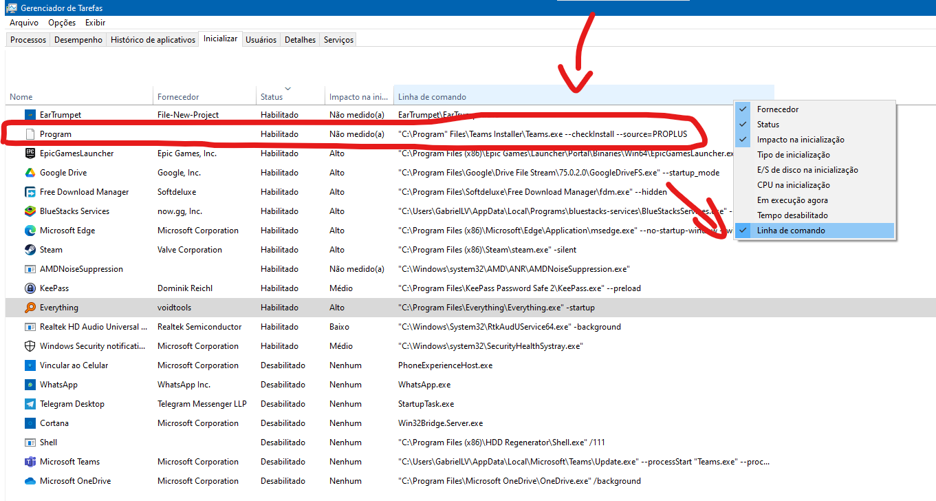Image resolution: width=936 pixels, height=501 pixels.
Task: Click the BlueStacks Services icon
Action: (x=30, y=211)
